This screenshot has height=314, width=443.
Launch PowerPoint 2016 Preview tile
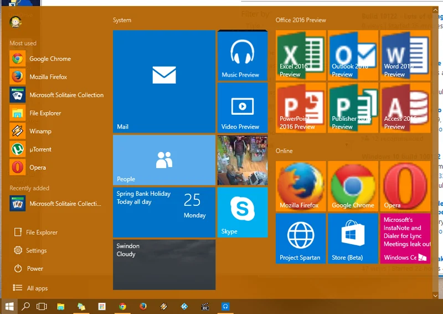click(301, 108)
